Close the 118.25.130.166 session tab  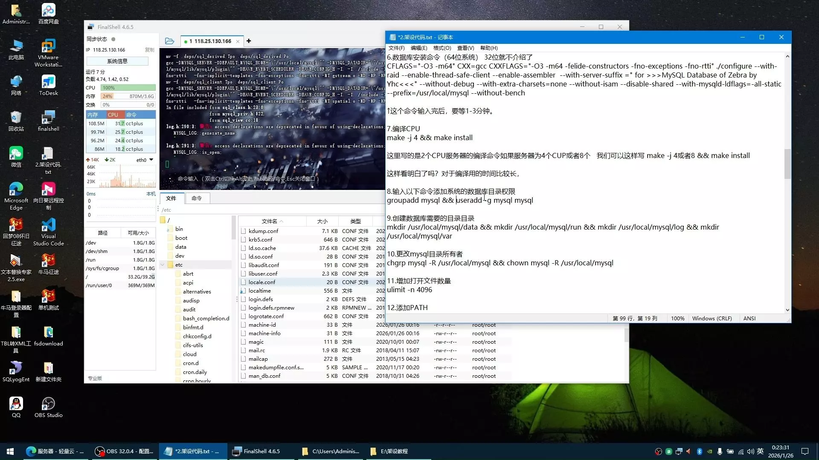coord(238,41)
